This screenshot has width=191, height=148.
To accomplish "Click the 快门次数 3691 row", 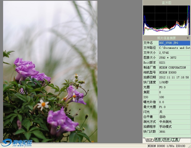I will point(166,132).
